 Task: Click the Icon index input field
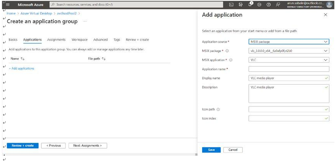(289, 118)
